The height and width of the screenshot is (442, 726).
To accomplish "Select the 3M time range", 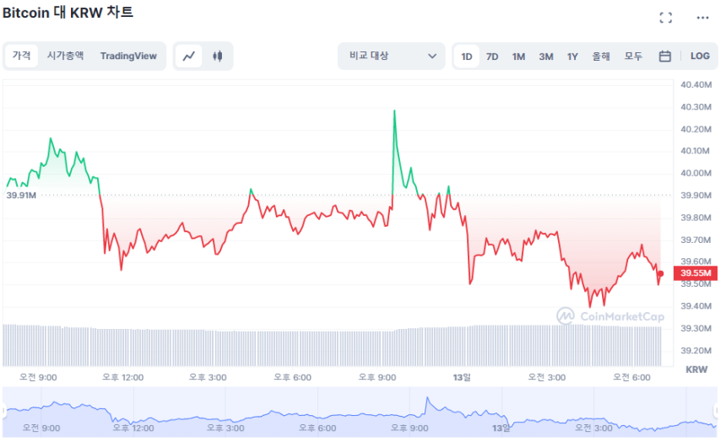I will coord(546,57).
